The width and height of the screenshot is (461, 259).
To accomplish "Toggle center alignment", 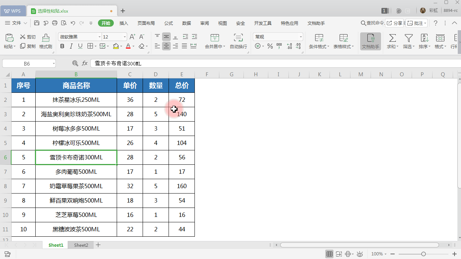I will click(166, 46).
